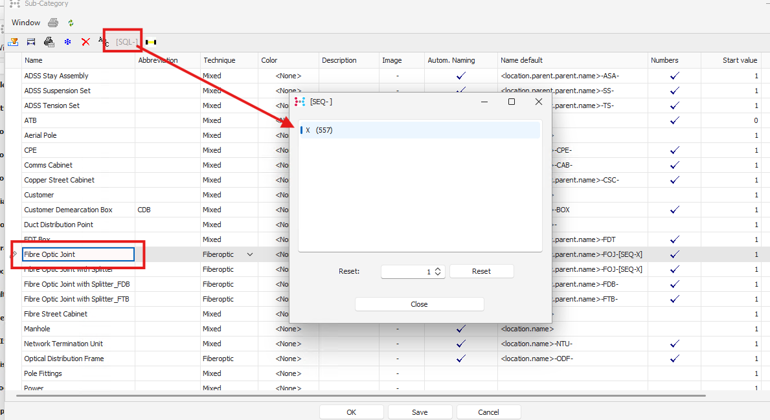Close the [SEQ-] dialog with X
This screenshot has width=770, height=420.
tap(539, 102)
